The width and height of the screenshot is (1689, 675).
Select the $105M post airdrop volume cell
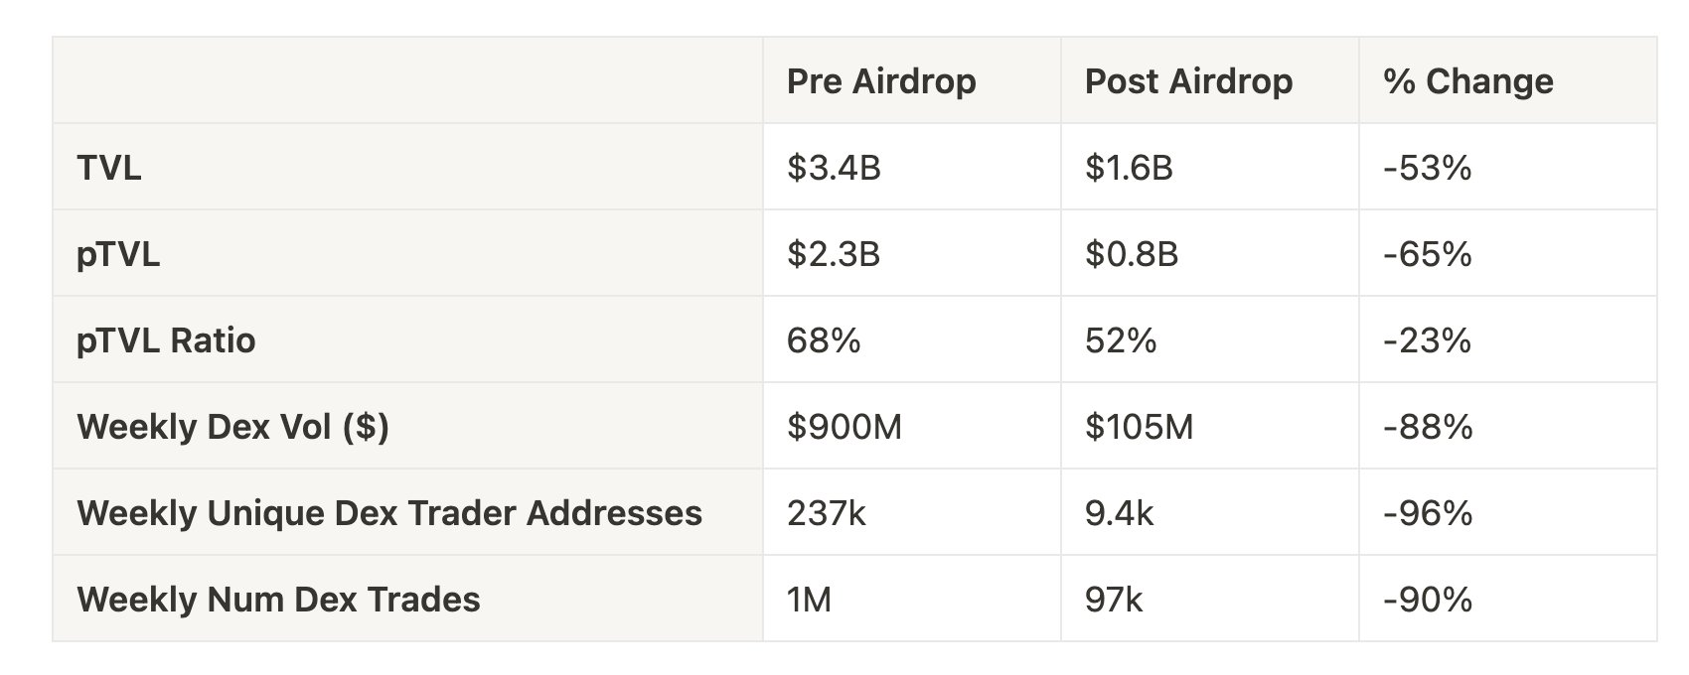[x=1139, y=427]
